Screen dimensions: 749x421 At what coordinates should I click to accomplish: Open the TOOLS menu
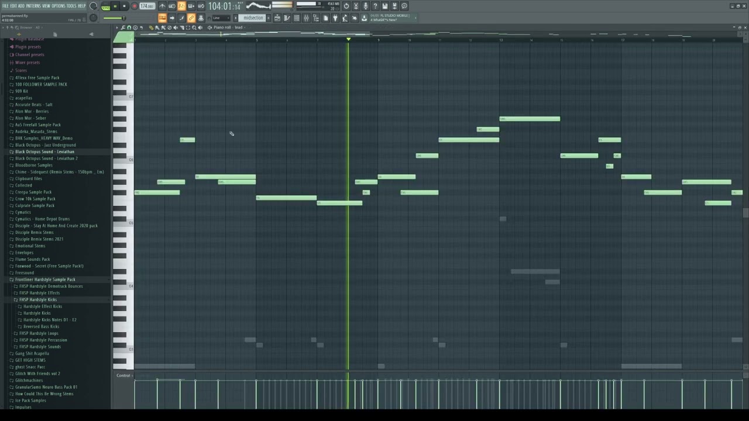(x=71, y=6)
